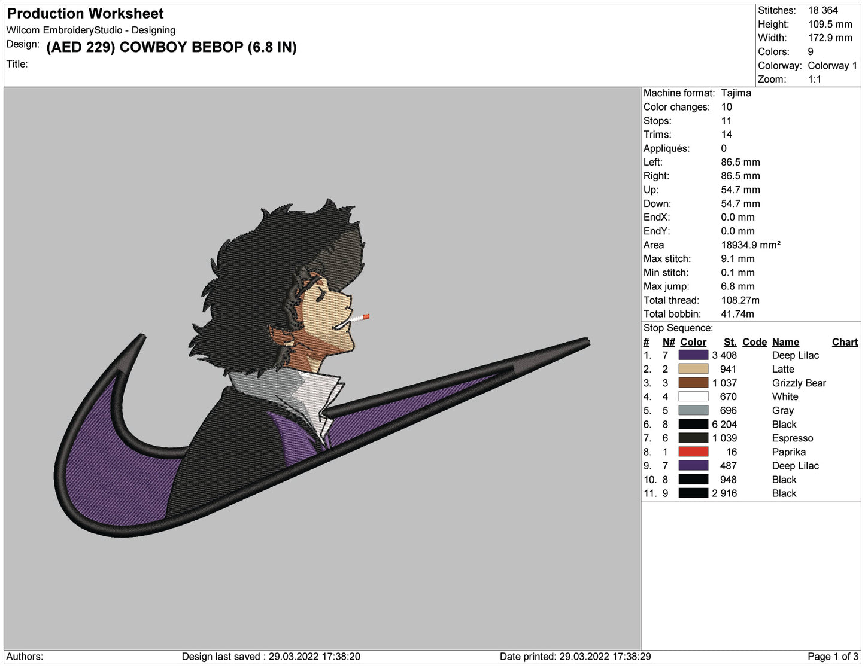
Task: Click the zoom value '1:1'
Action: (814, 79)
